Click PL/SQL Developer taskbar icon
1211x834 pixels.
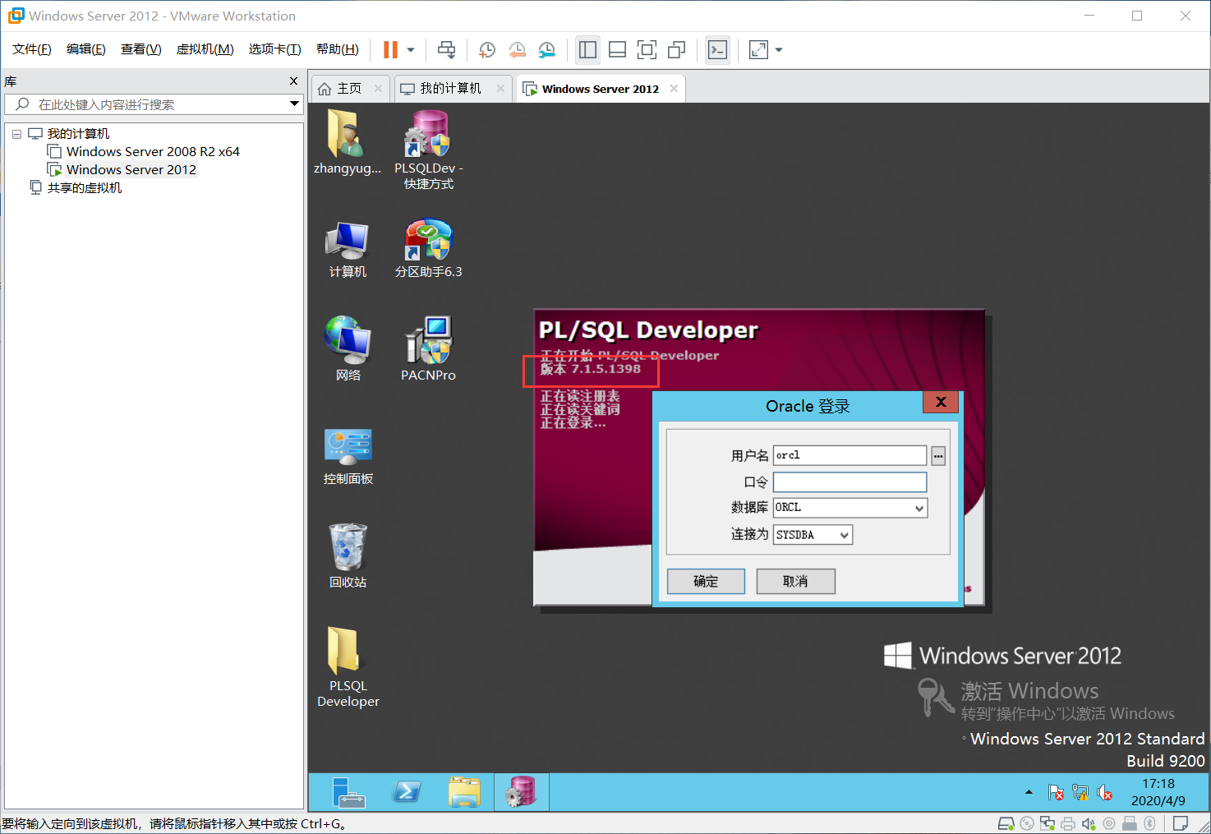tap(522, 793)
